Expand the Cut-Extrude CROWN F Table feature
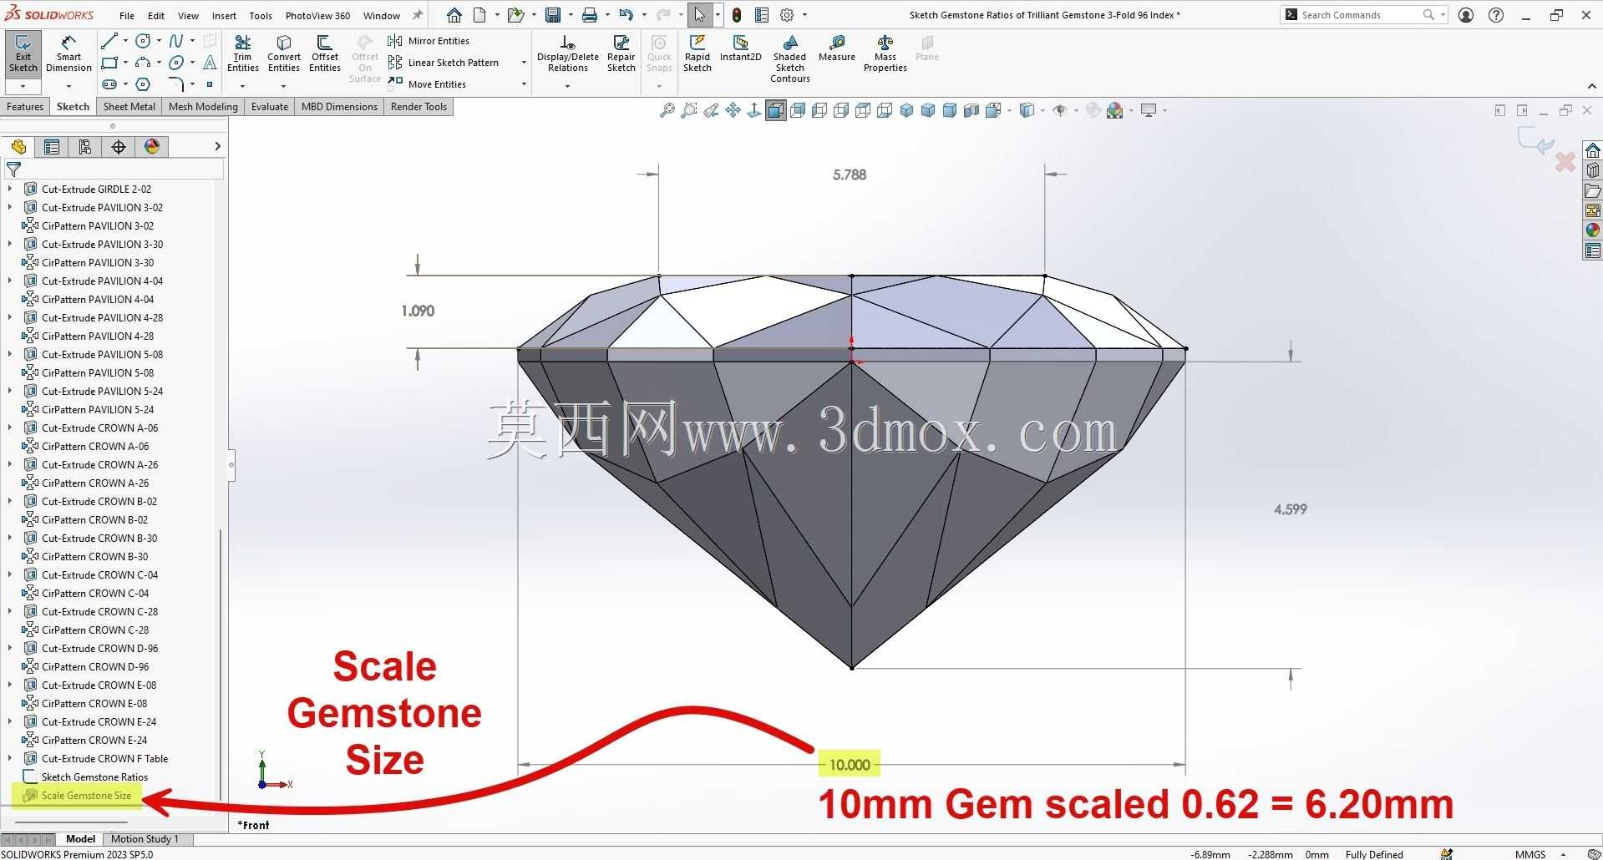Screen dimensions: 1603x860 [x=10, y=758]
